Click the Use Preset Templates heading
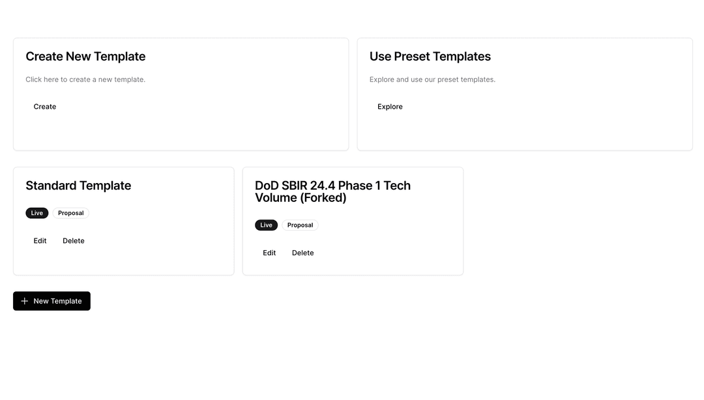Screen dimensions: 704x400 pyautogui.click(x=430, y=57)
